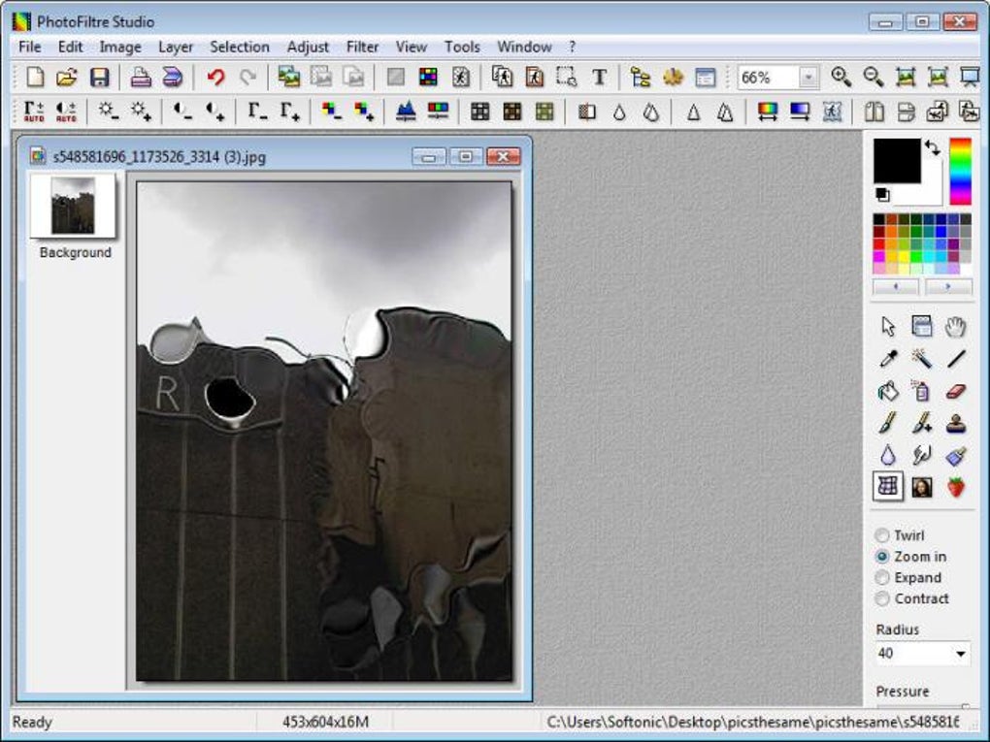Open an image with the Open icon
Viewport: 990px width, 742px height.
[x=65, y=75]
